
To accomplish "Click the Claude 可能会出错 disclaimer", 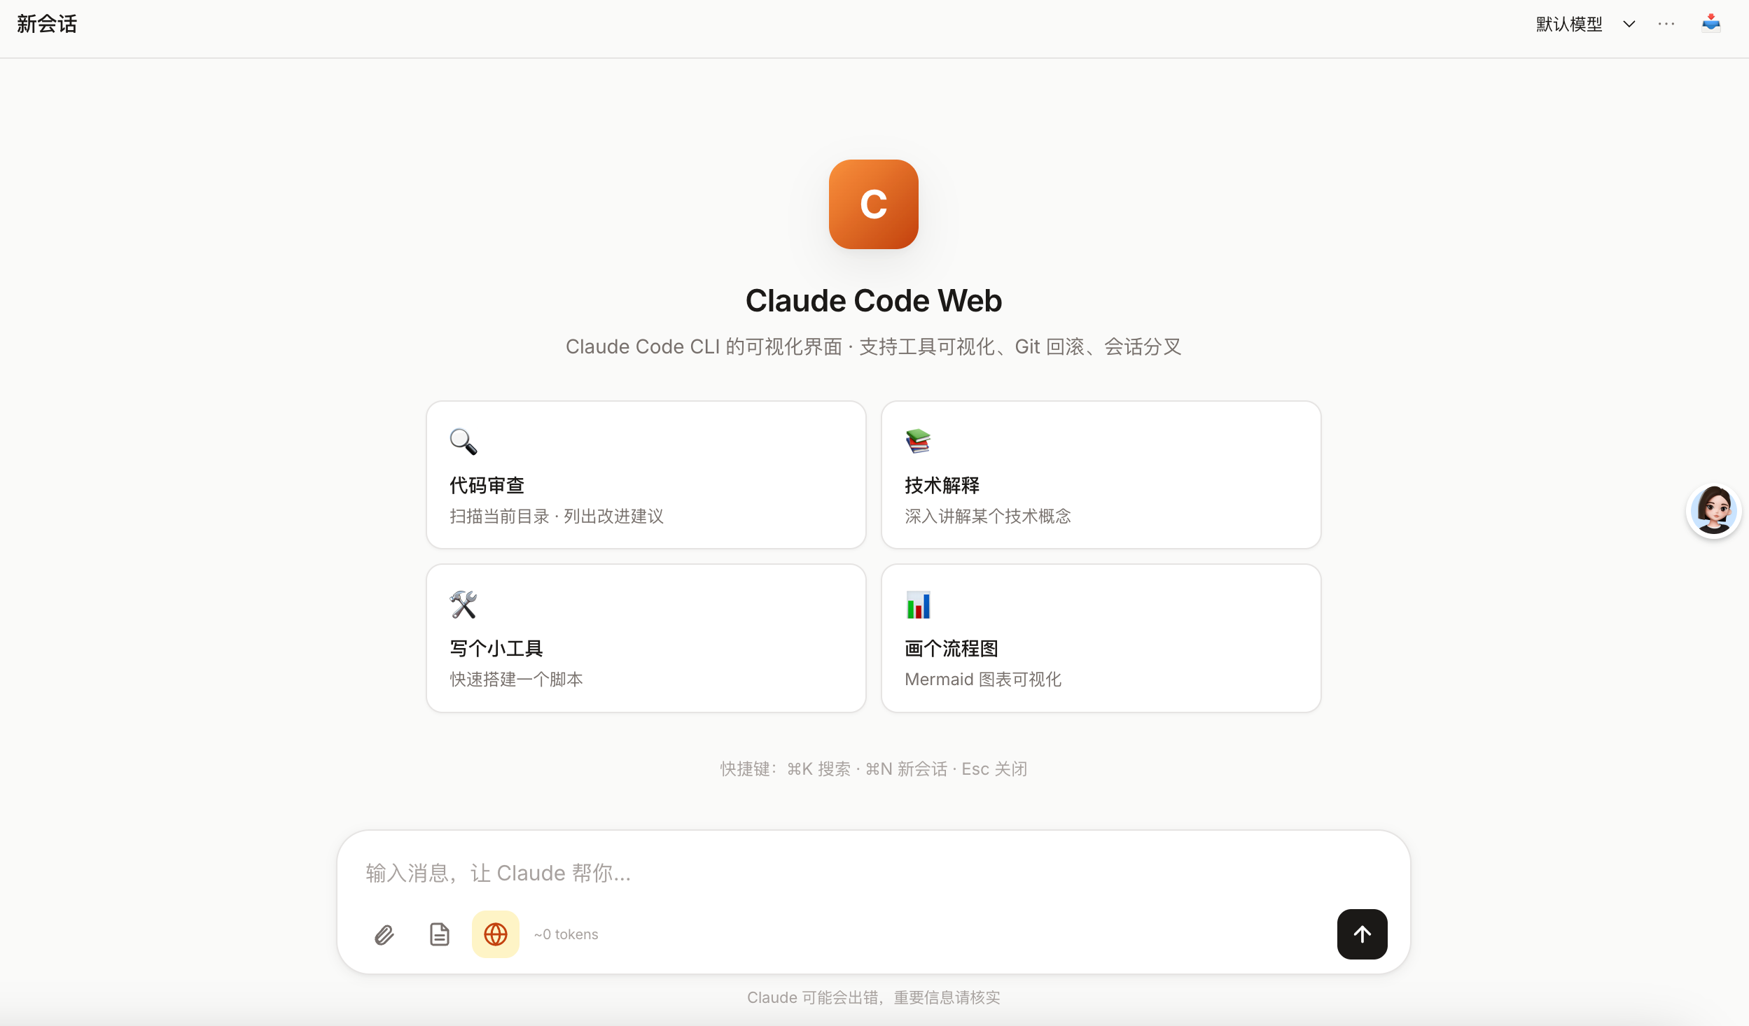I will [873, 997].
